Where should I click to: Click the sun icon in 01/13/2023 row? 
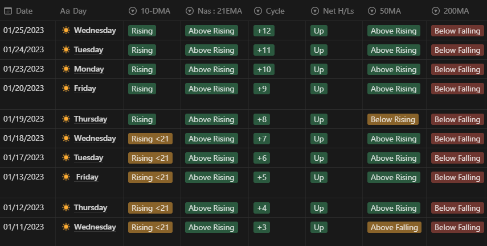click(66, 177)
